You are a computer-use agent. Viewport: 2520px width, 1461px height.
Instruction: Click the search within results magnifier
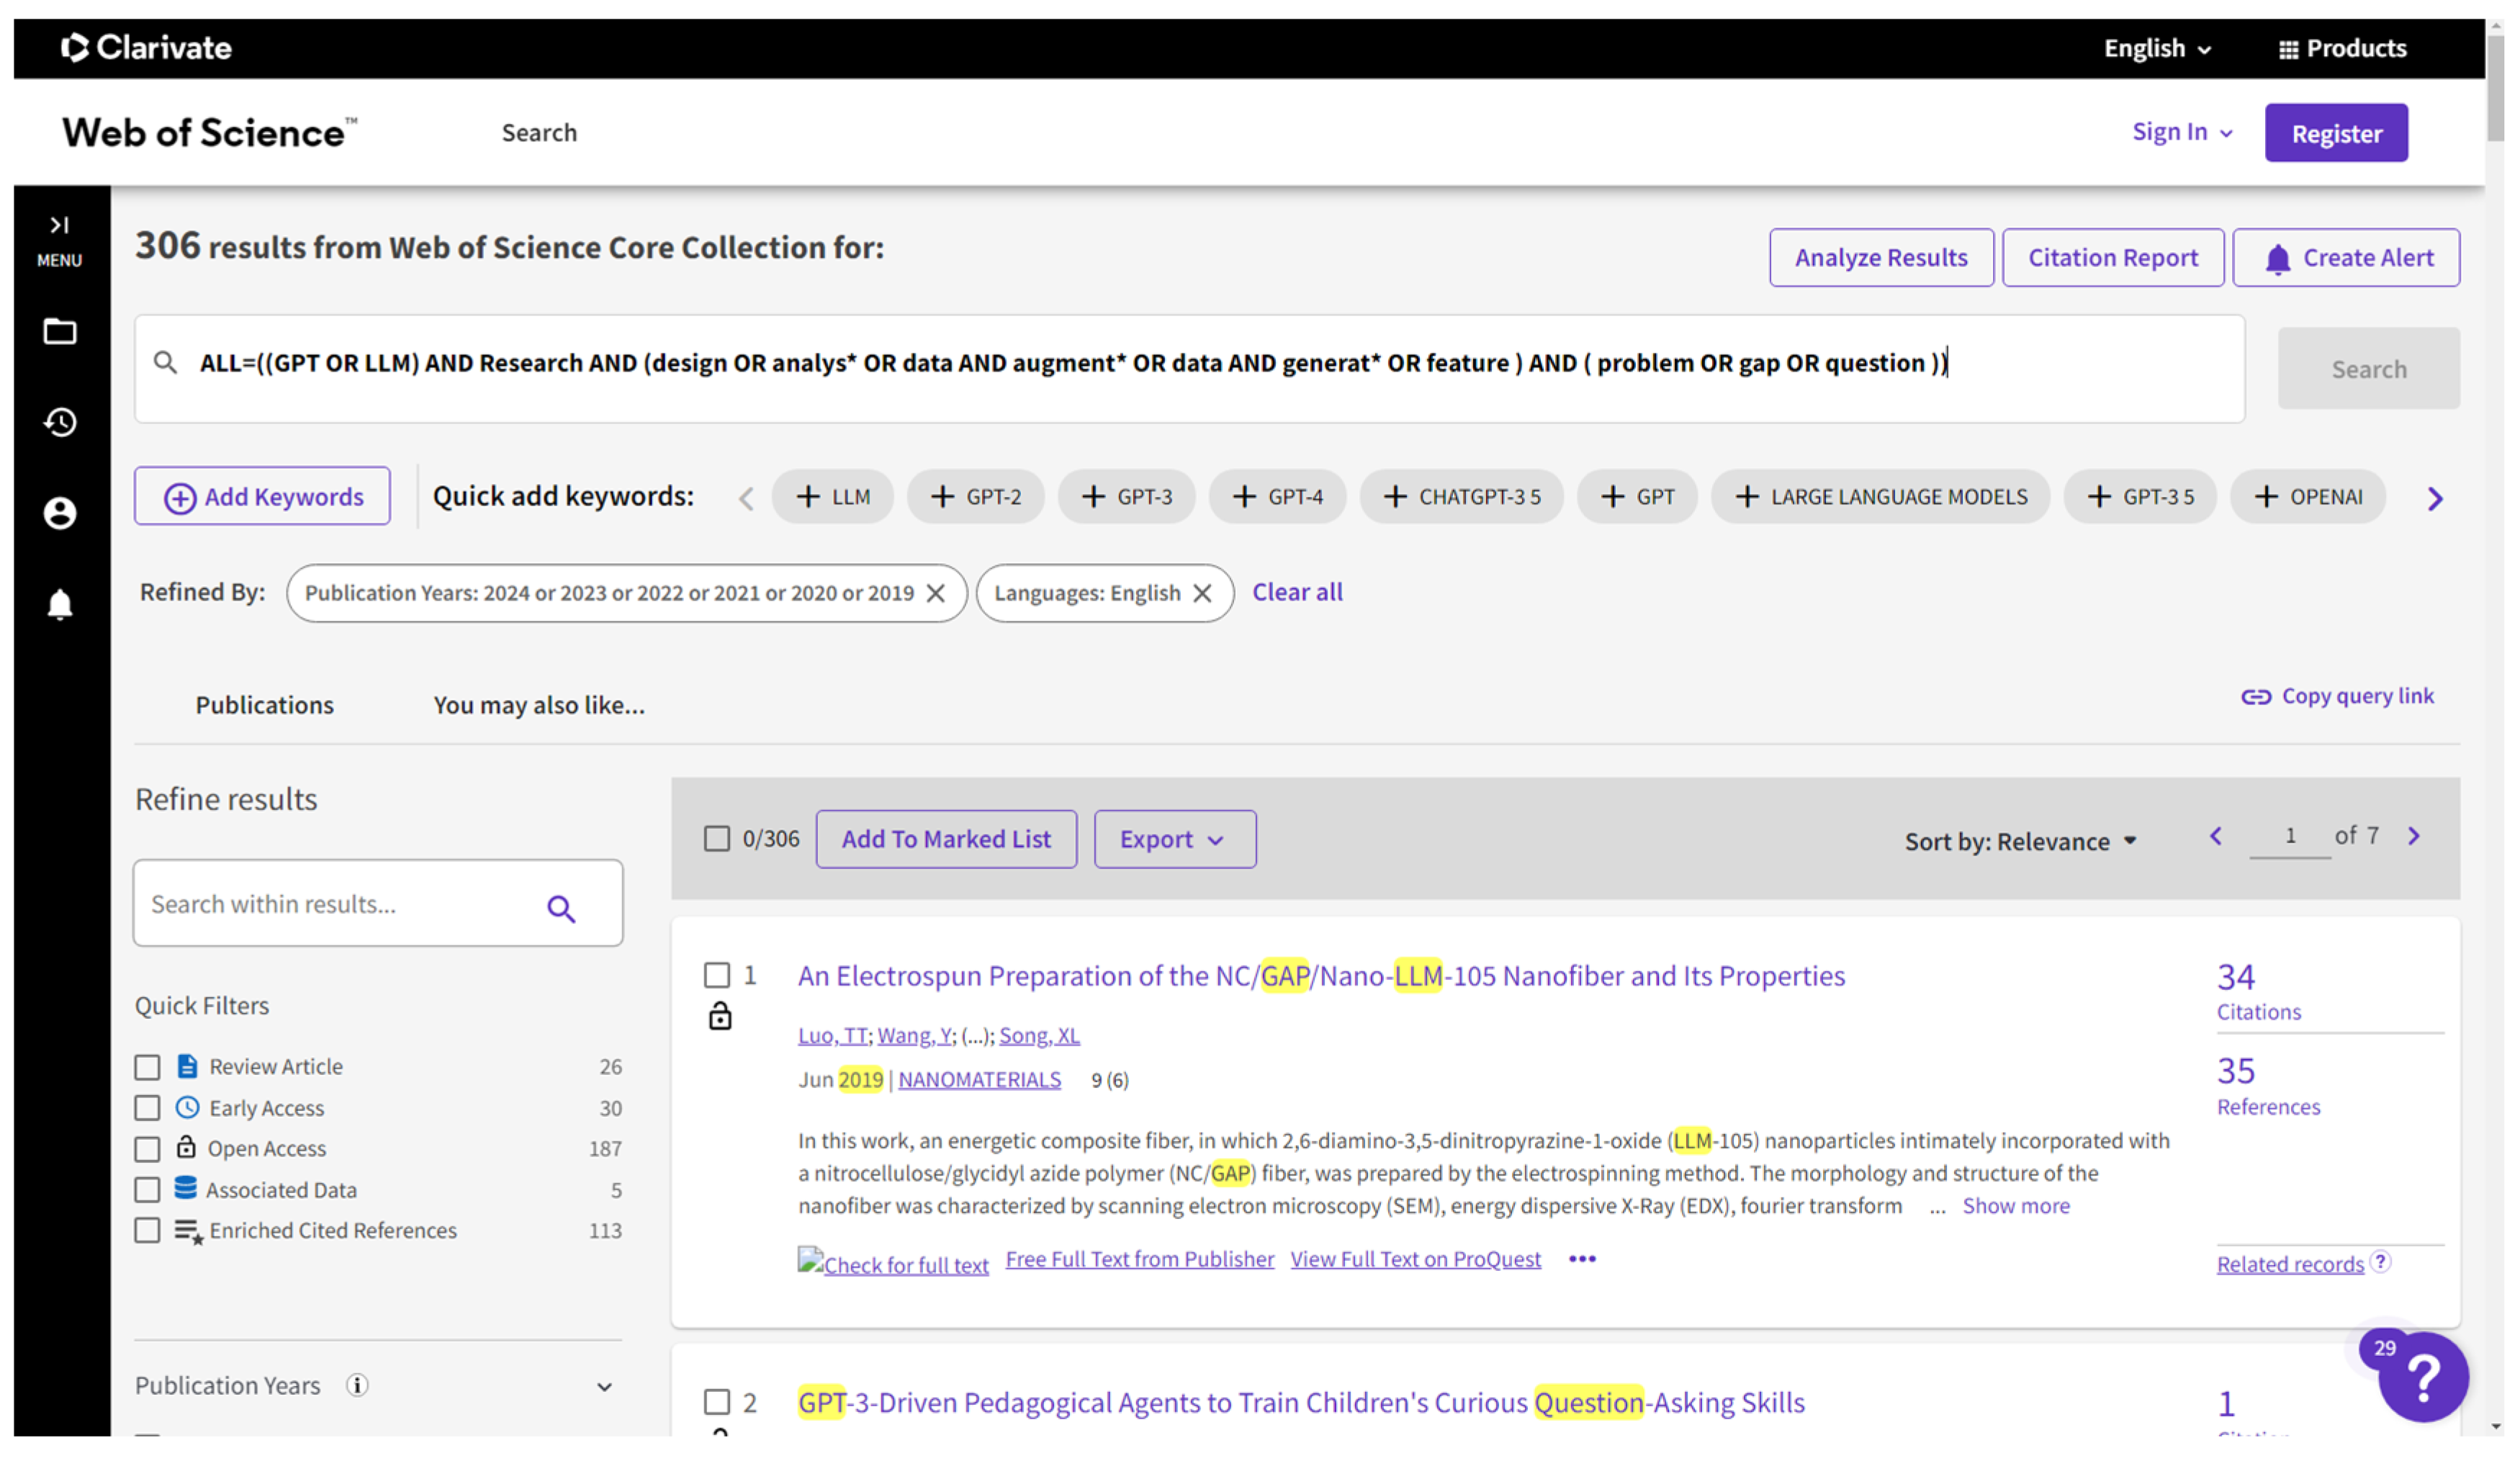pyautogui.click(x=561, y=907)
